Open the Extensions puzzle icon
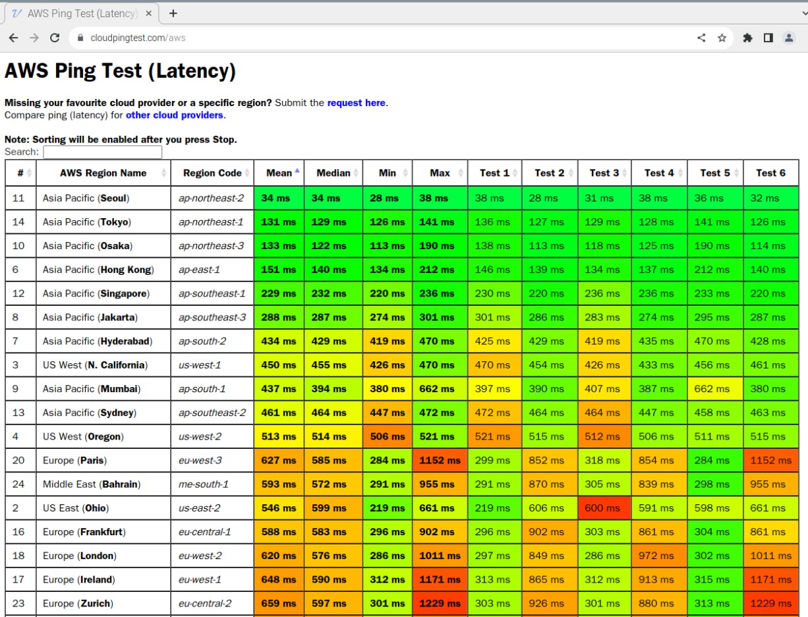 point(747,38)
